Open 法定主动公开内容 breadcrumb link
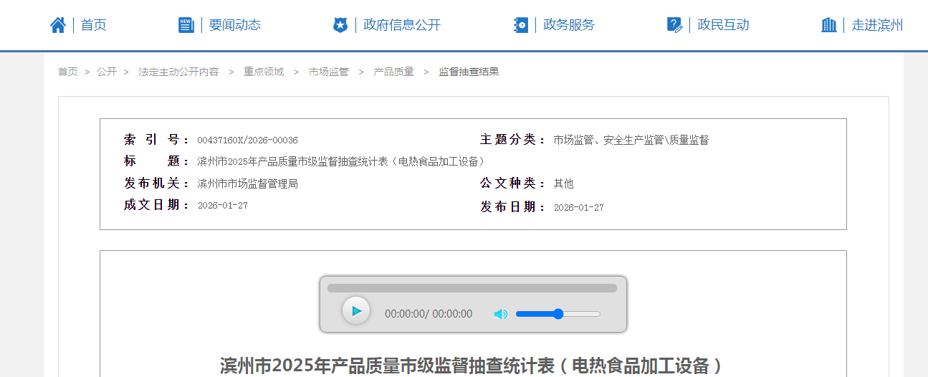The width and height of the screenshot is (928, 377). pos(178,72)
